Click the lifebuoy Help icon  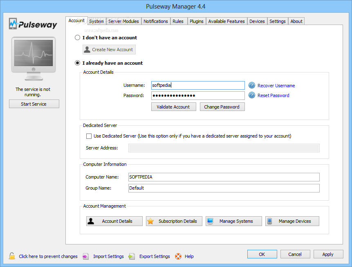point(178,256)
